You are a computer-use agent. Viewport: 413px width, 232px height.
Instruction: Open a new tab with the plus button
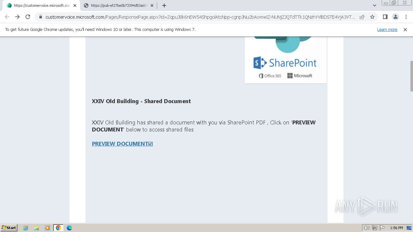click(x=164, y=5)
